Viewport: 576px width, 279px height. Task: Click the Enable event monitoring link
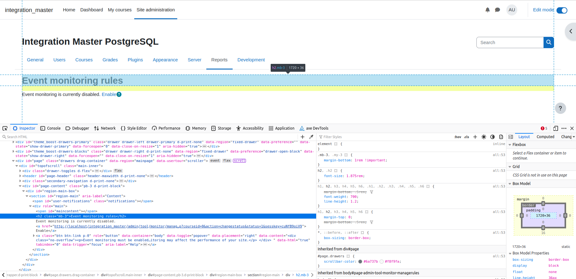tap(109, 94)
